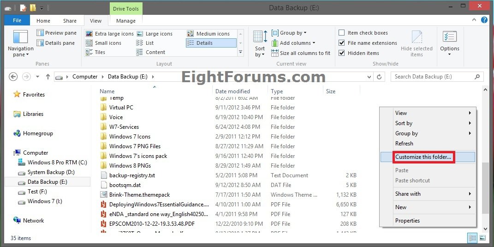Uncheck Hidden items checkbox

coord(342,53)
